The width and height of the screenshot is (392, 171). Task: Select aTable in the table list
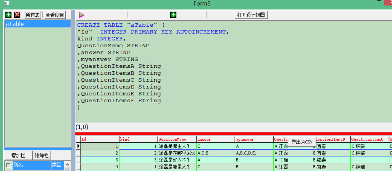pyautogui.click(x=38, y=24)
